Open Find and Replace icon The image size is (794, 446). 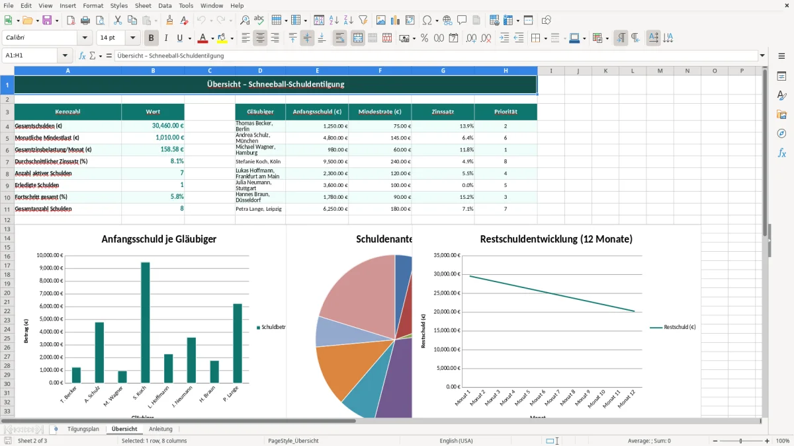[245, 20]
